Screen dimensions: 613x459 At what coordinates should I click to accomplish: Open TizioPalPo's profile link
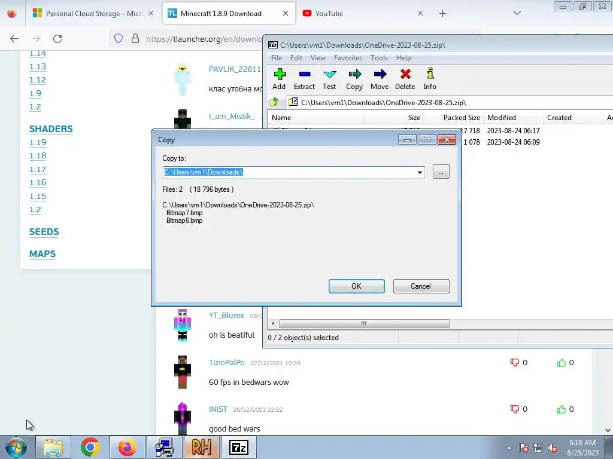click(227, 363)
